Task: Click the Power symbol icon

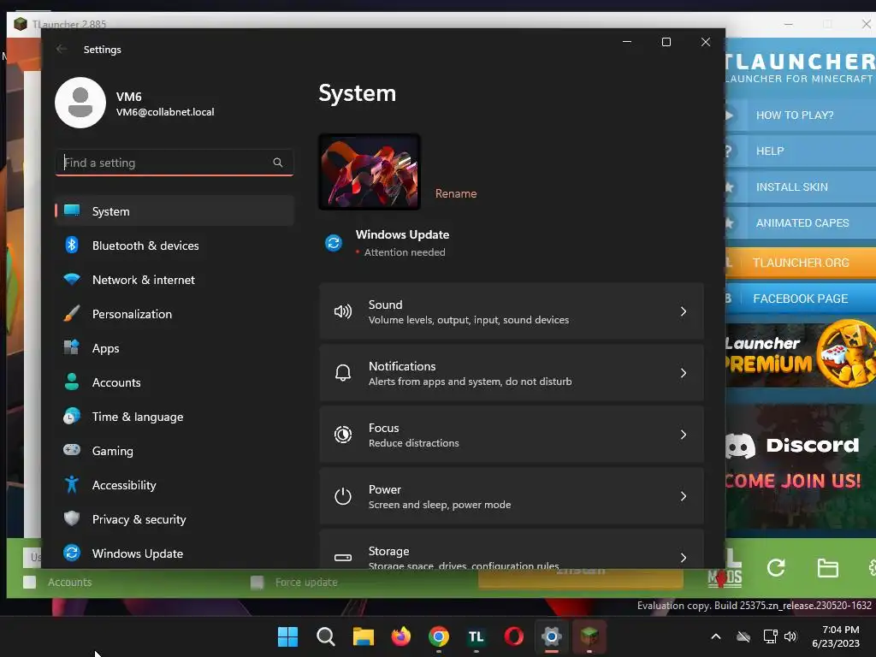Action: pyautogui.click(x=343, y=496)
